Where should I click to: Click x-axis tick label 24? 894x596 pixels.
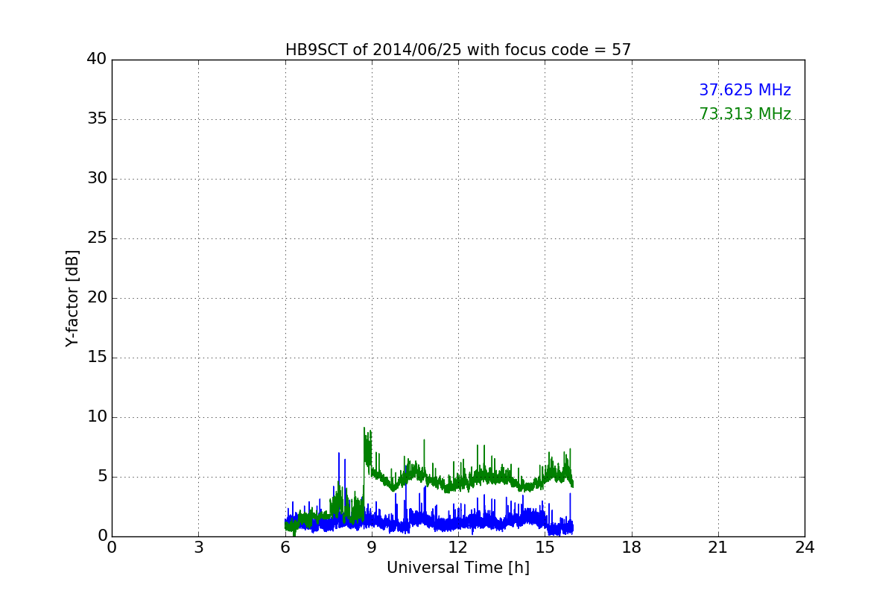click(x=805, y=548)
